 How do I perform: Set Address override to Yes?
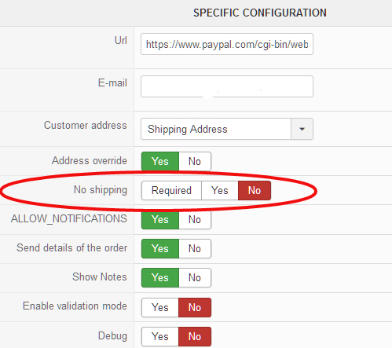[160, 161]
